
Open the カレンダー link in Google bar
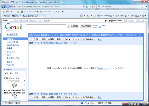click(14, 21)
